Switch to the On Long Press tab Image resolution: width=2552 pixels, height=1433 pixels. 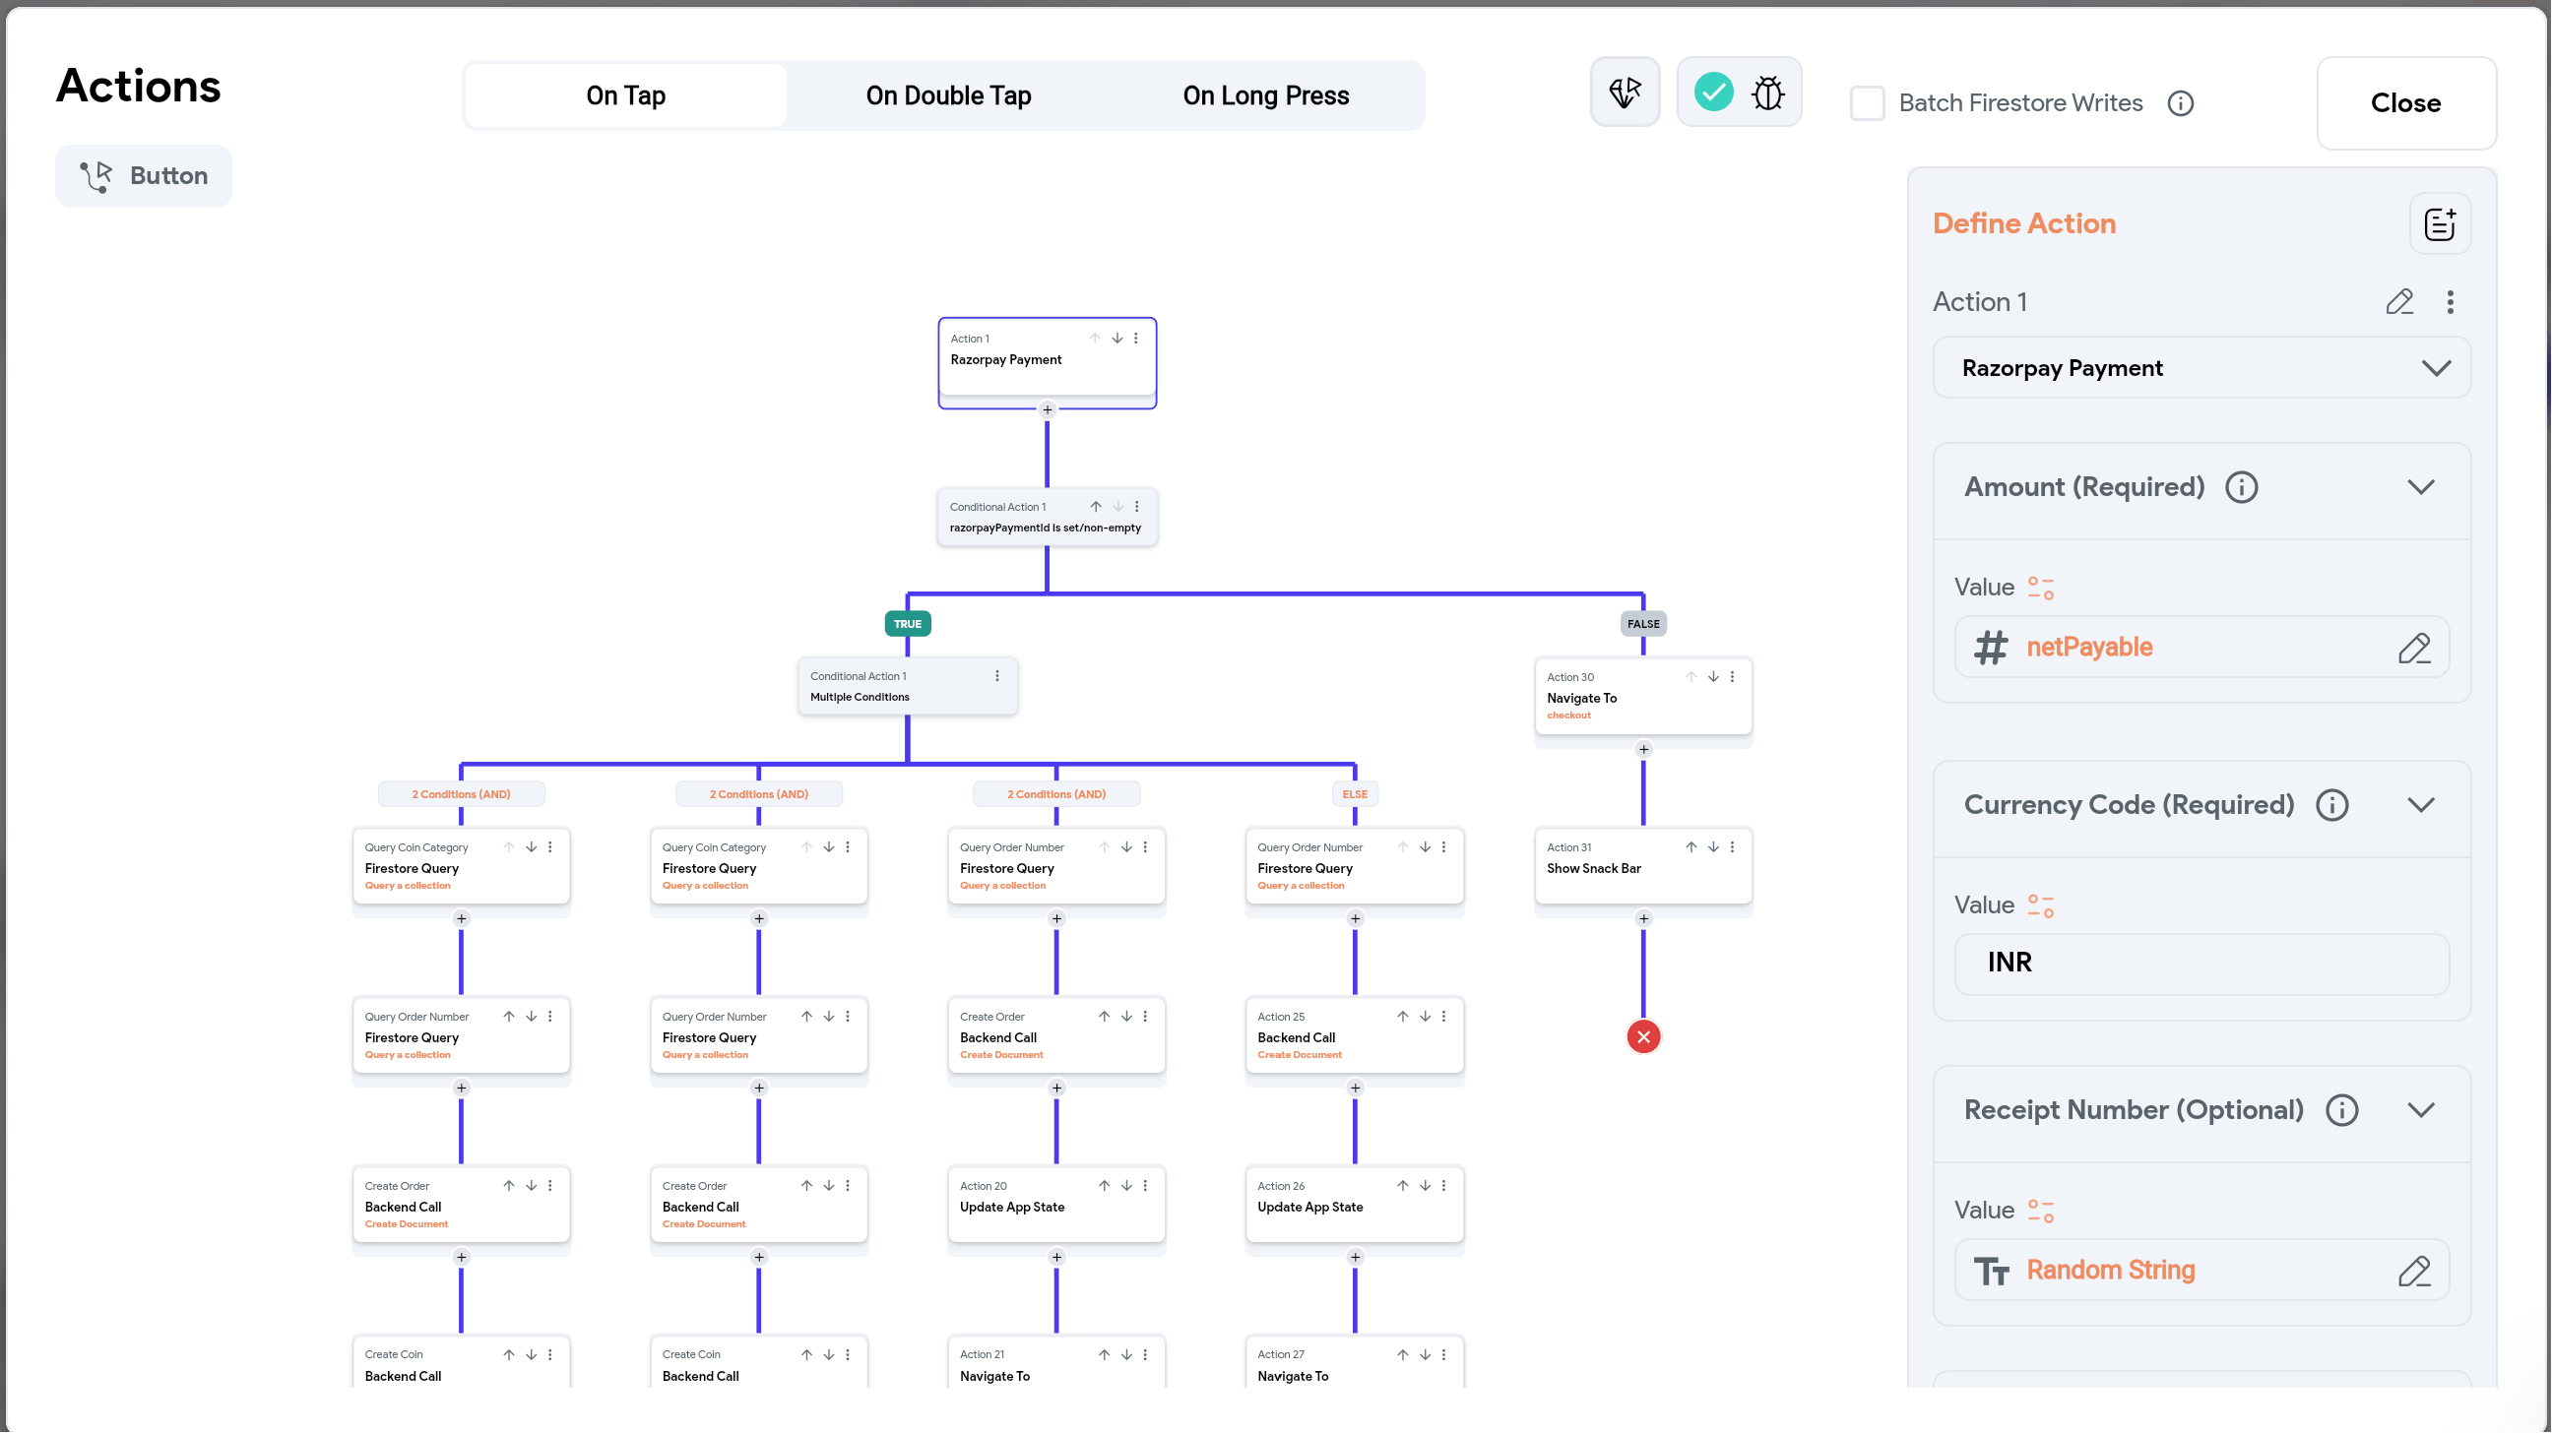coord(1265,96)
